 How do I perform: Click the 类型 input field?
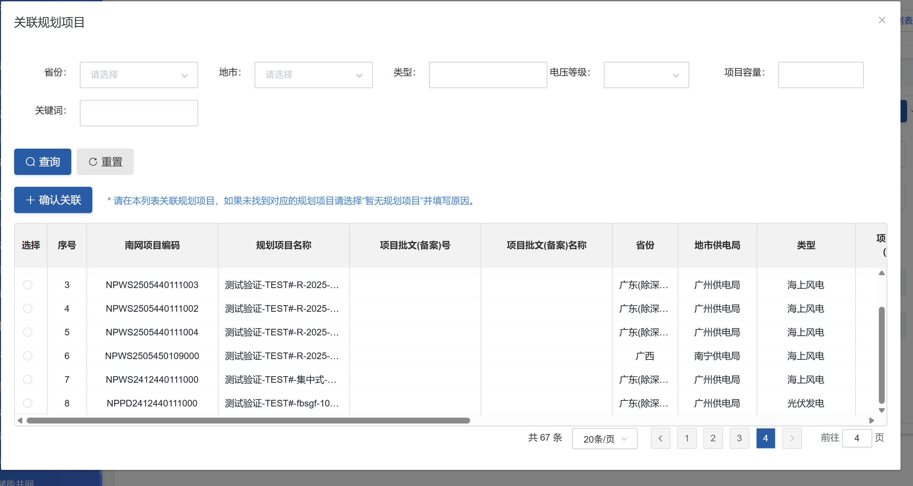(x=488, y=75)
